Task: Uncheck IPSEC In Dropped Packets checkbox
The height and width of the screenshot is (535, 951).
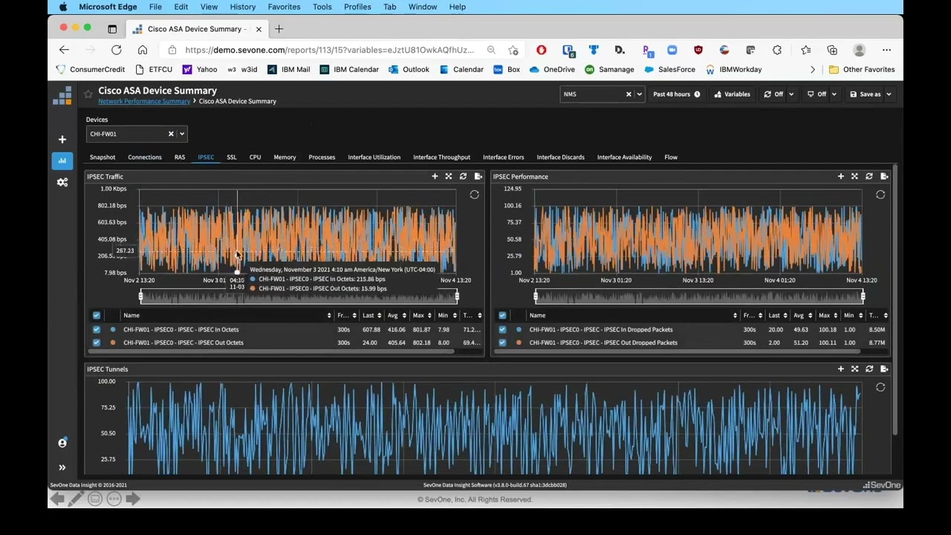Action: tap(502, 330)
